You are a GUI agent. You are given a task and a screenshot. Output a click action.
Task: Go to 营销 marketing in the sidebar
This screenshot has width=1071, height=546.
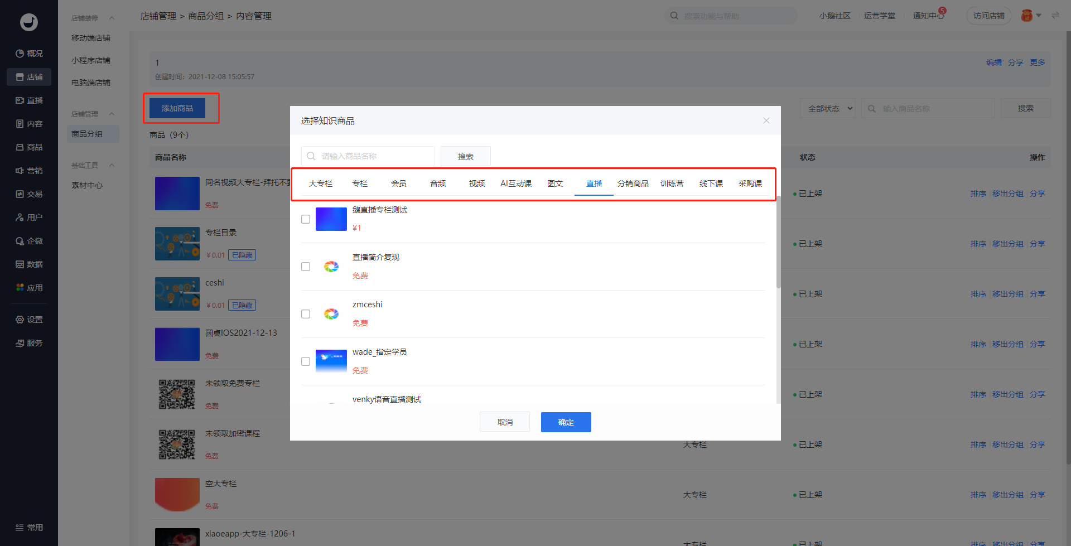tap(29, 171)
